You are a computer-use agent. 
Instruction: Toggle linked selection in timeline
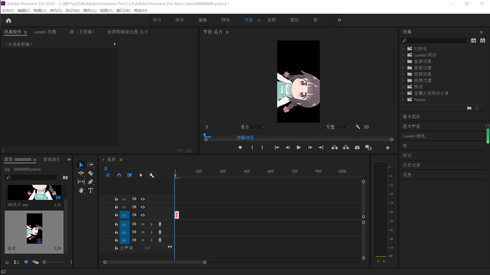click(130, 175)
